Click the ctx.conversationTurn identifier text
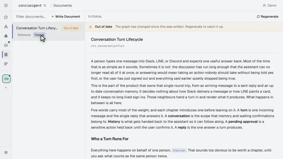The width and height of the screenshot is (283, 159). pyautogui.click(x=108, y=46)
